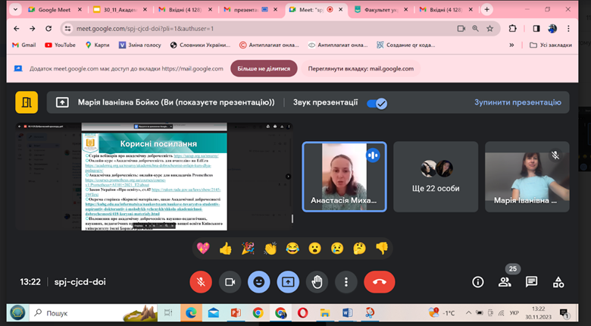Open the three-dot more options menu
Image resolution: width=591 pixels, height=326 pixels.
(x=346, y=281)
